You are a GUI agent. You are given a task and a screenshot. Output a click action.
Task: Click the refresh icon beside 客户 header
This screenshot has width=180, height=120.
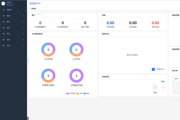[43, 14]
